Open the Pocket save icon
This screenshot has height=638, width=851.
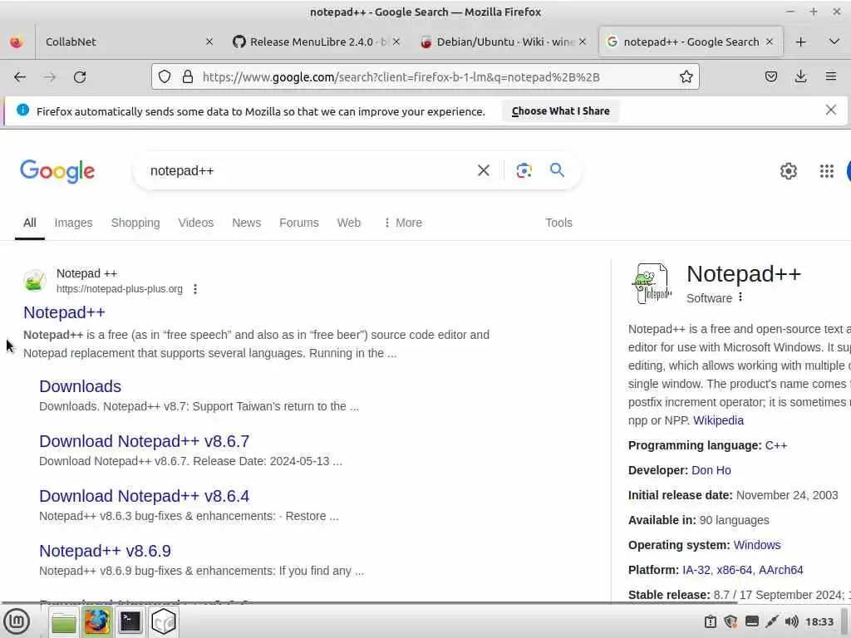click(770, 77)
